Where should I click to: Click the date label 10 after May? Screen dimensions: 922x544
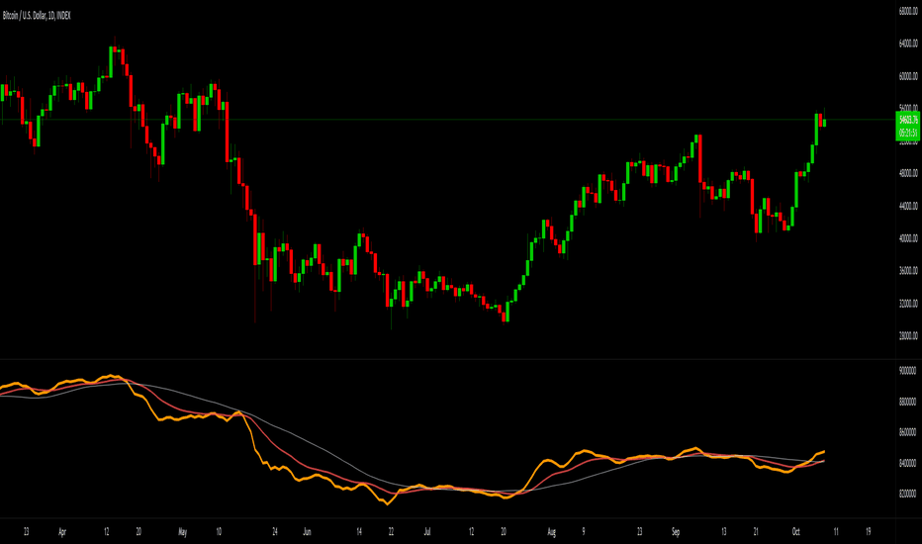pyautogui.click(x=219, y=532)
